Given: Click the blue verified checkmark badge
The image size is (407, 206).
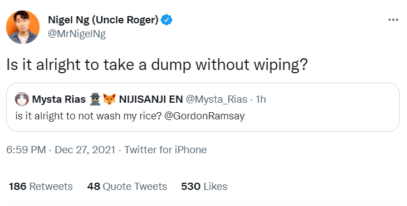Looking at the screenshot, I should coord(166,20).
